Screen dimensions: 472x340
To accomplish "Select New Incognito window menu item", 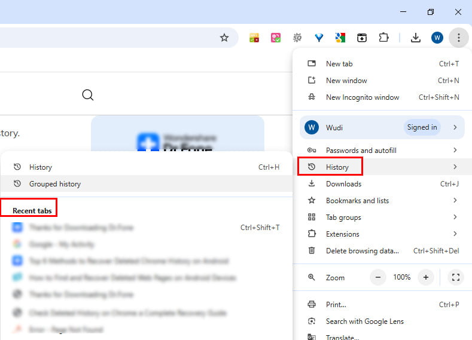I will click(362, 97).
